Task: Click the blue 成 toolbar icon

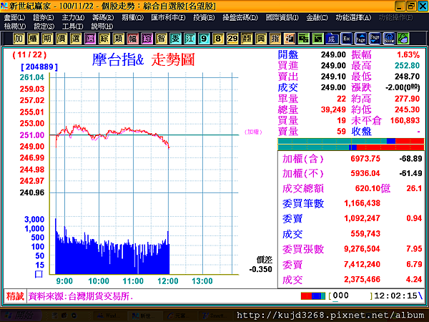Action: (332, 39)
